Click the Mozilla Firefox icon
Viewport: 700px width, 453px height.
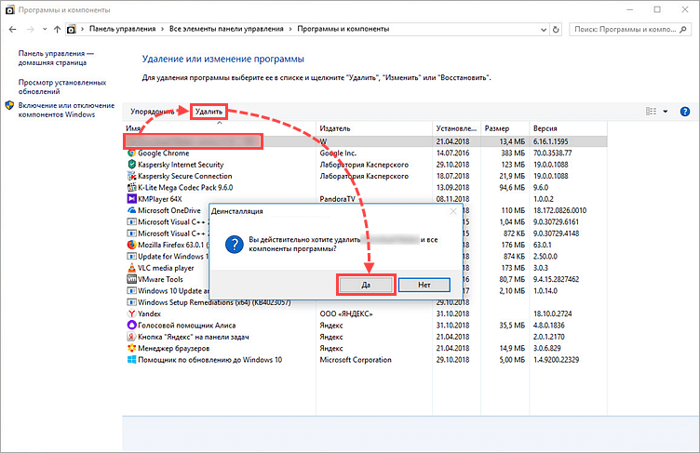[131, 245]
